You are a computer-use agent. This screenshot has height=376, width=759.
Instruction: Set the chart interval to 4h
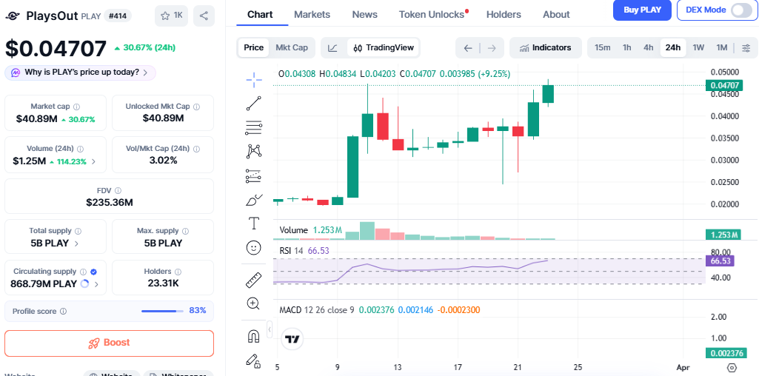click(648, 47)
